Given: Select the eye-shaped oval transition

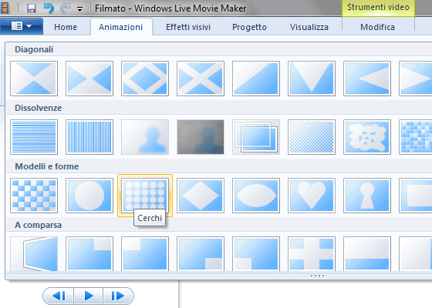Looking at the screenshot, I should pos(256,196).
